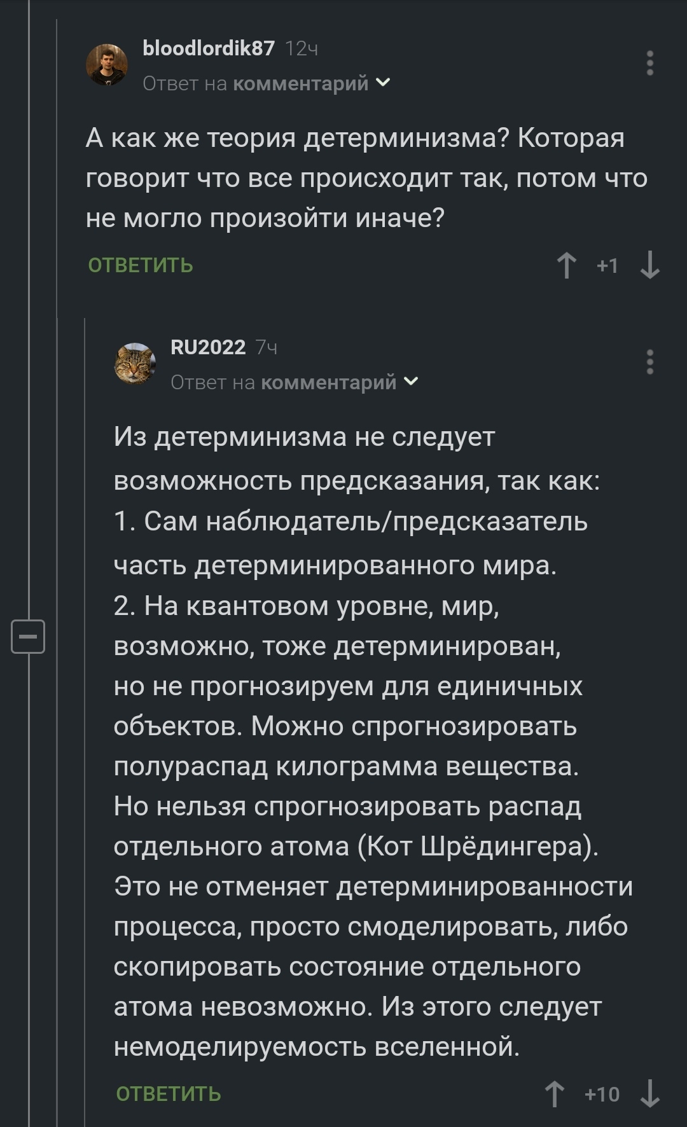Open RU2022 profile via username
Image resolution: width=687 pixels, height=1127 pixels.
[208, 347]
